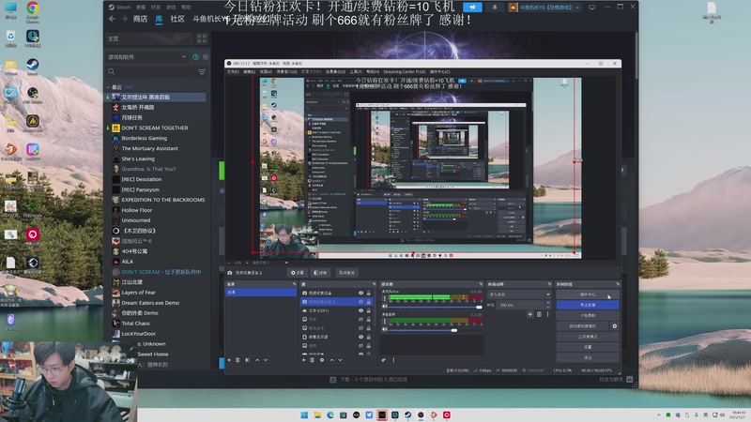Open mixer options three-dot menu
The height and width of the screenshot is (422, 751).
393,360
